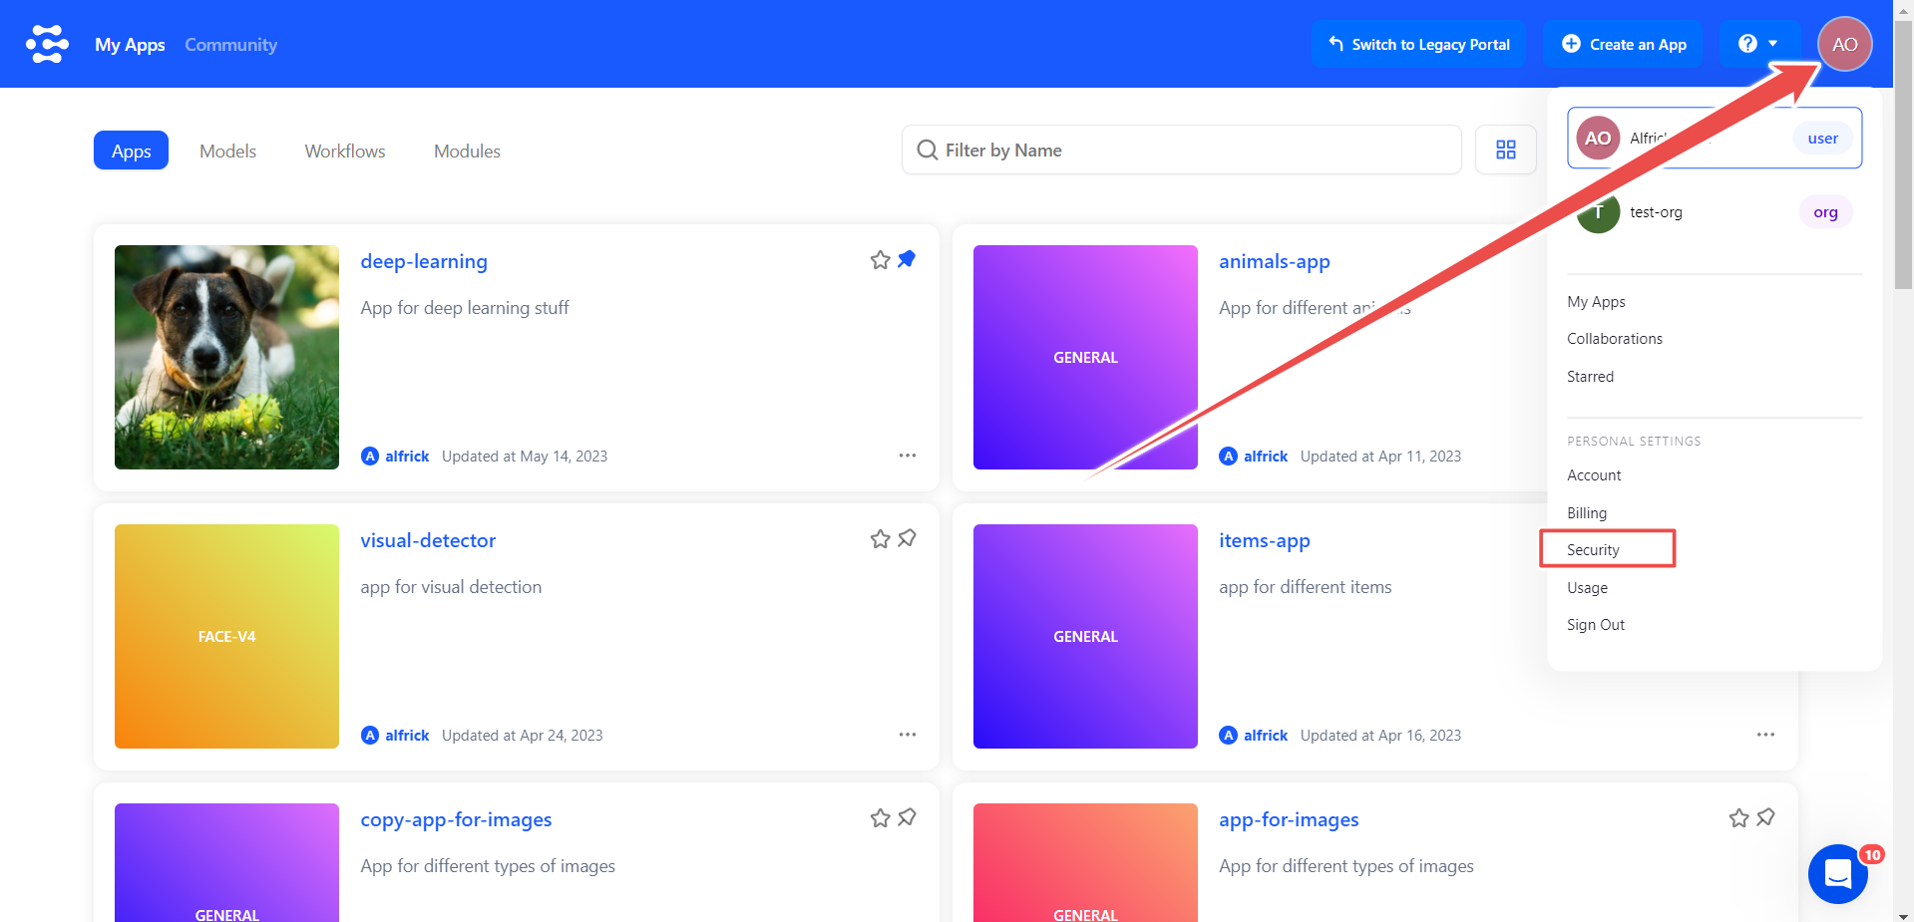Unpin the deep-learning app
The image size is (1914, 922).
[x=907, y=259]
